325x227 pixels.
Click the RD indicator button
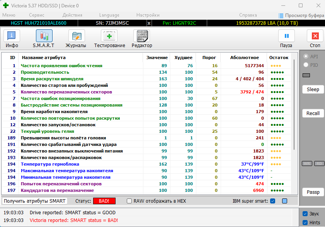[319, 163]
